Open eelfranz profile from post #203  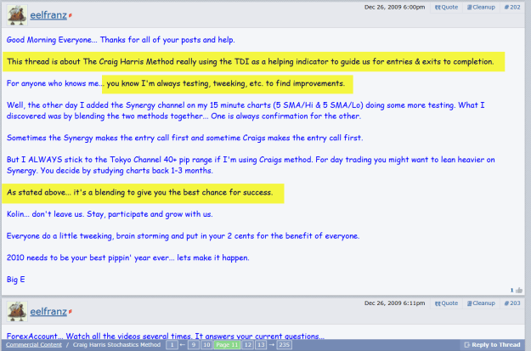point(48,311)
